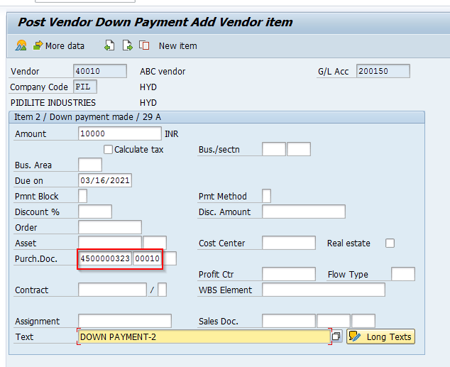Click the Discount % field
Viewport: 450px width, 367px height.
point(95,212)
